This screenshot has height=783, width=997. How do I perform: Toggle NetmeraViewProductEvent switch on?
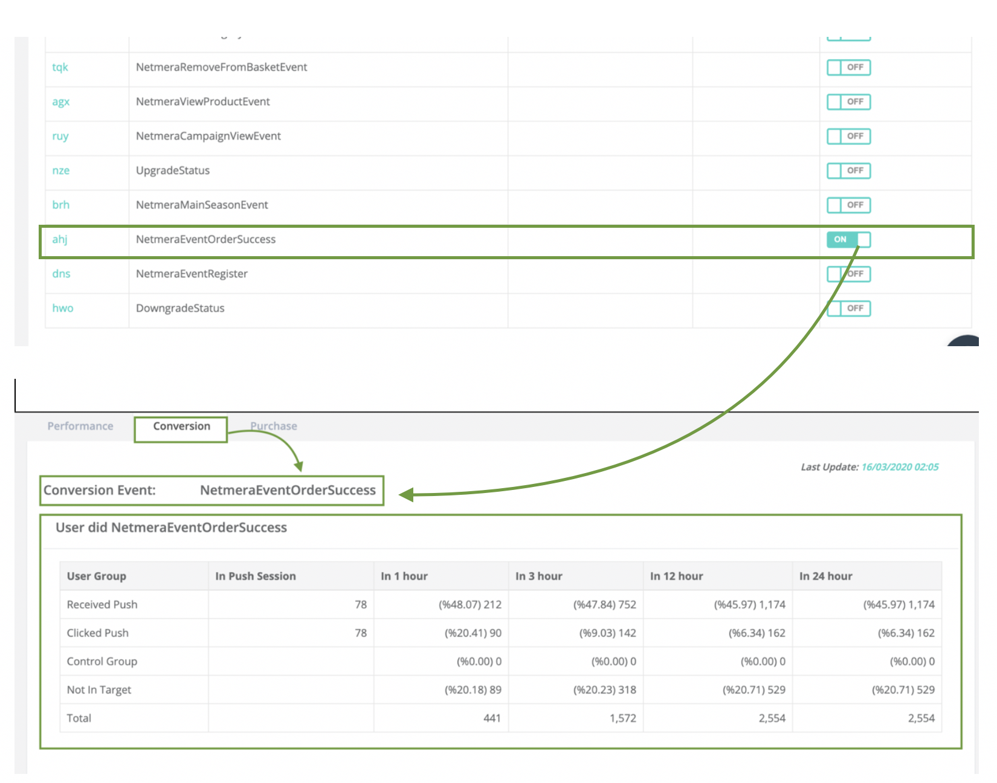848,101
